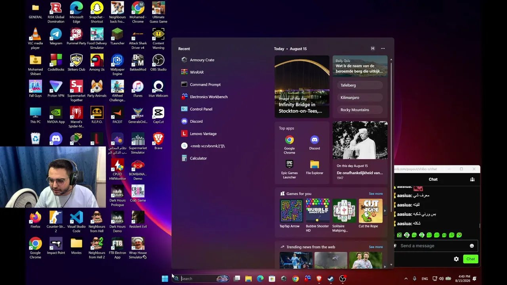The image size is (507, 285).
Task: Select the Firefox desktop icon
Action: 35,220
